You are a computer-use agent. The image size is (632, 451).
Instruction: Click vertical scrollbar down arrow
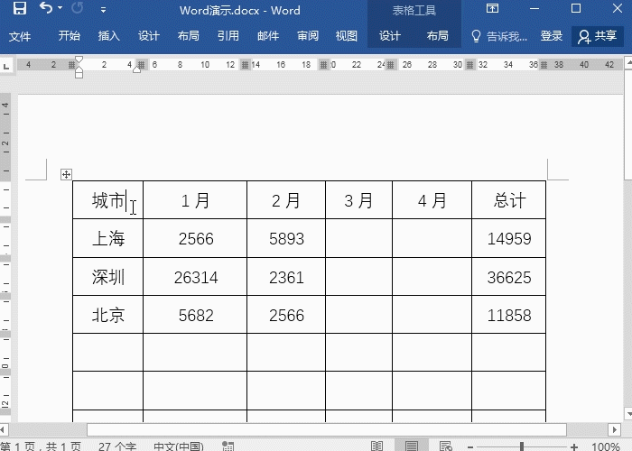tap(628, 413)
